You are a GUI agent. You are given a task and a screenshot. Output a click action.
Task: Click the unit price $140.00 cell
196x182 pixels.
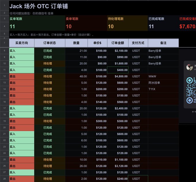coord(97,102)
